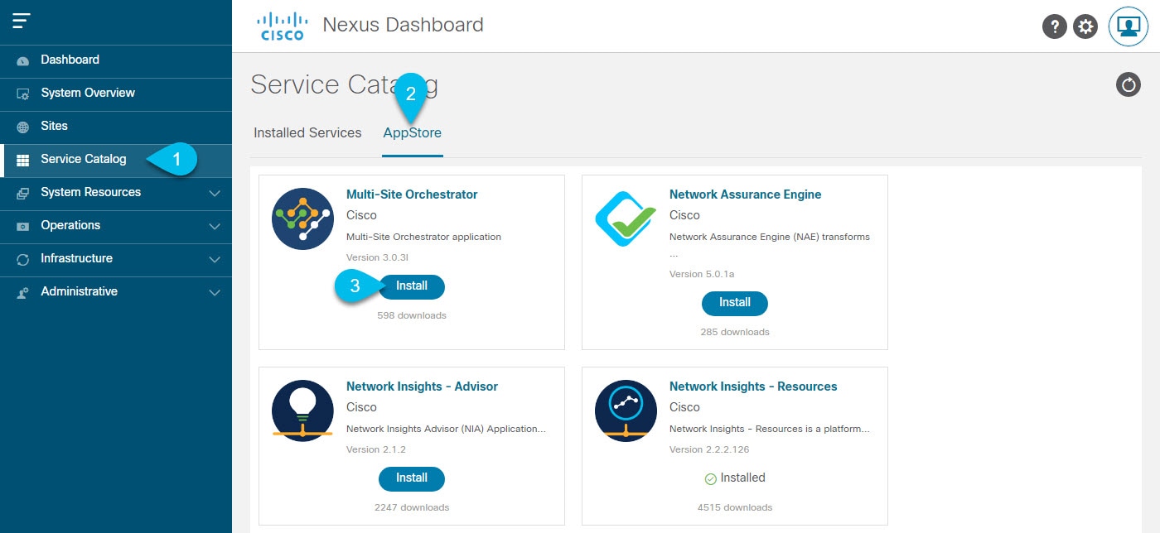Click the Nexus Dashboard header title
Viewport: 1160px width, 533px height.
pos(403,25)
